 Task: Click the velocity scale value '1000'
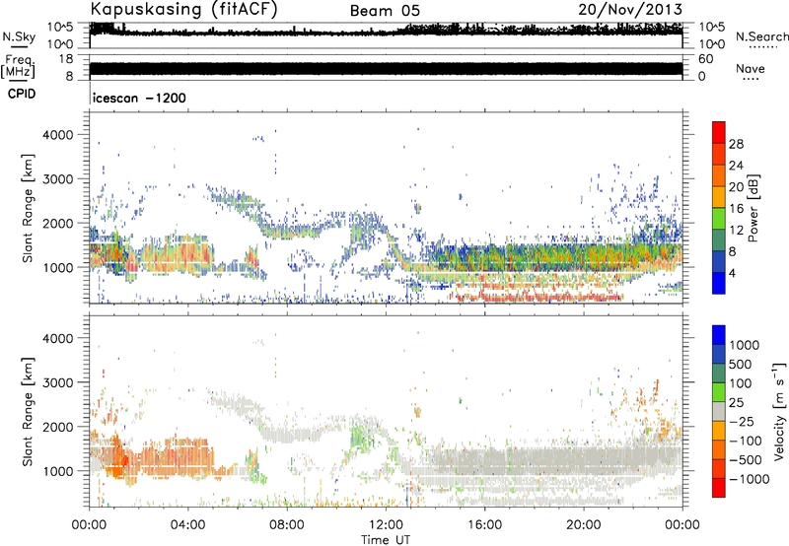(745, 345)
